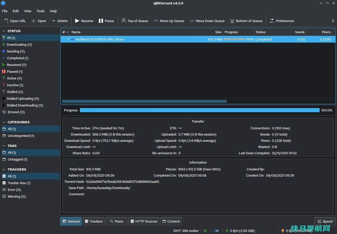The width and height of the screenshot is (337, 234).
Task: Sort torrents by Seeds column
Action: [293, 32]
